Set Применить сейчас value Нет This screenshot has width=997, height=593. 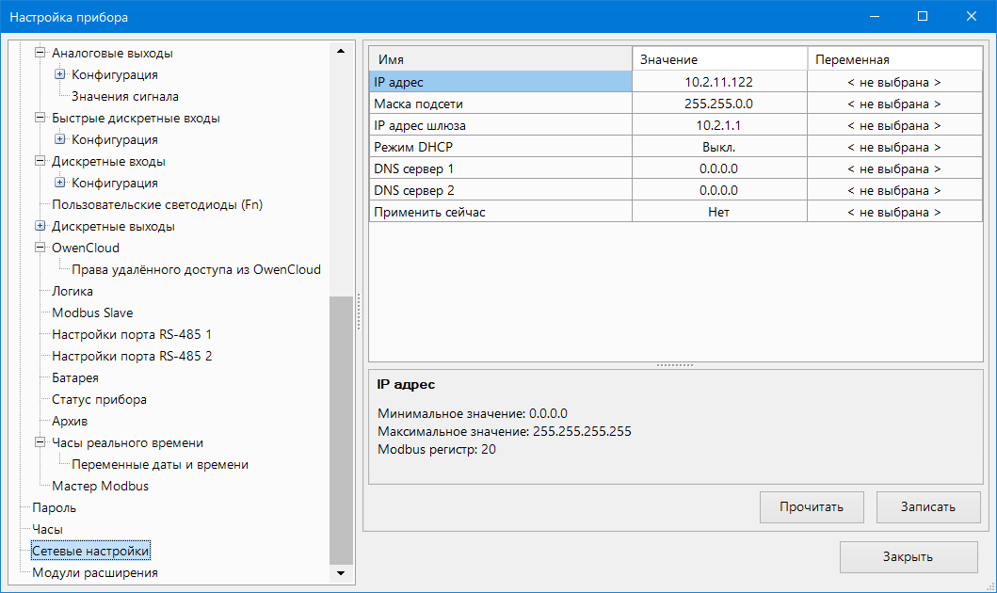[x=718, y=212]
